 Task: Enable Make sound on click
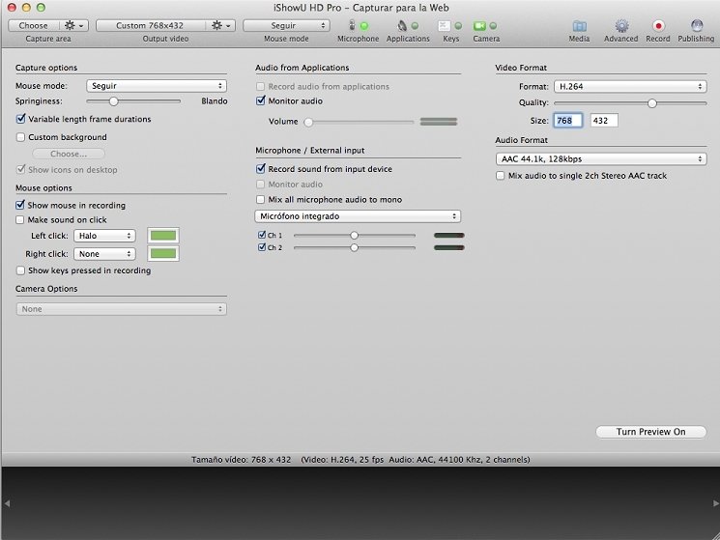[20, 219]
